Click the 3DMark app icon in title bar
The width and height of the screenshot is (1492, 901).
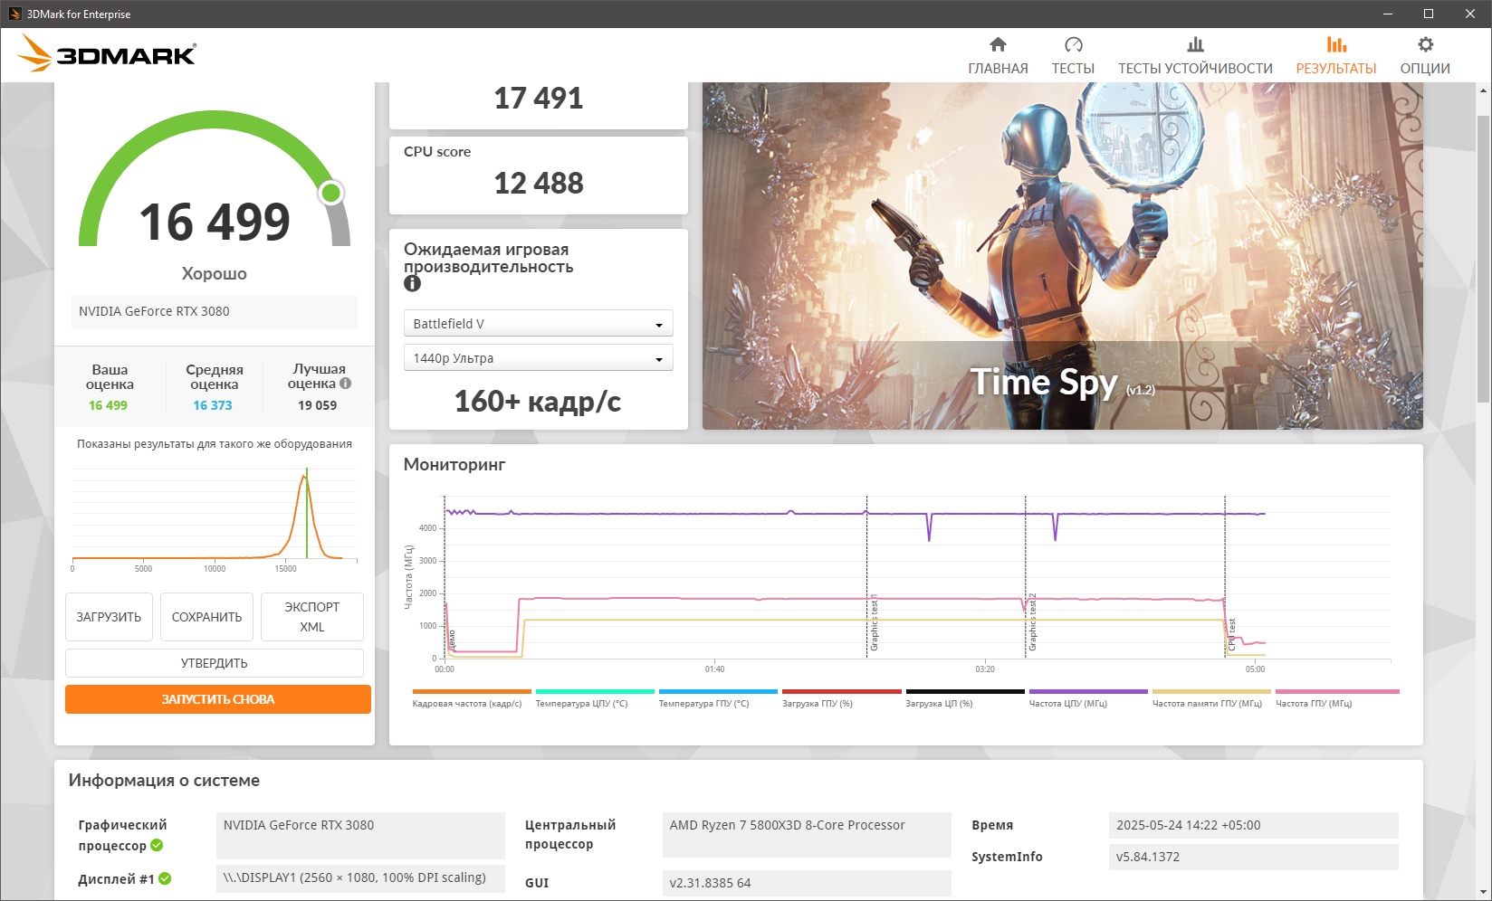click(x=14, y=14)
